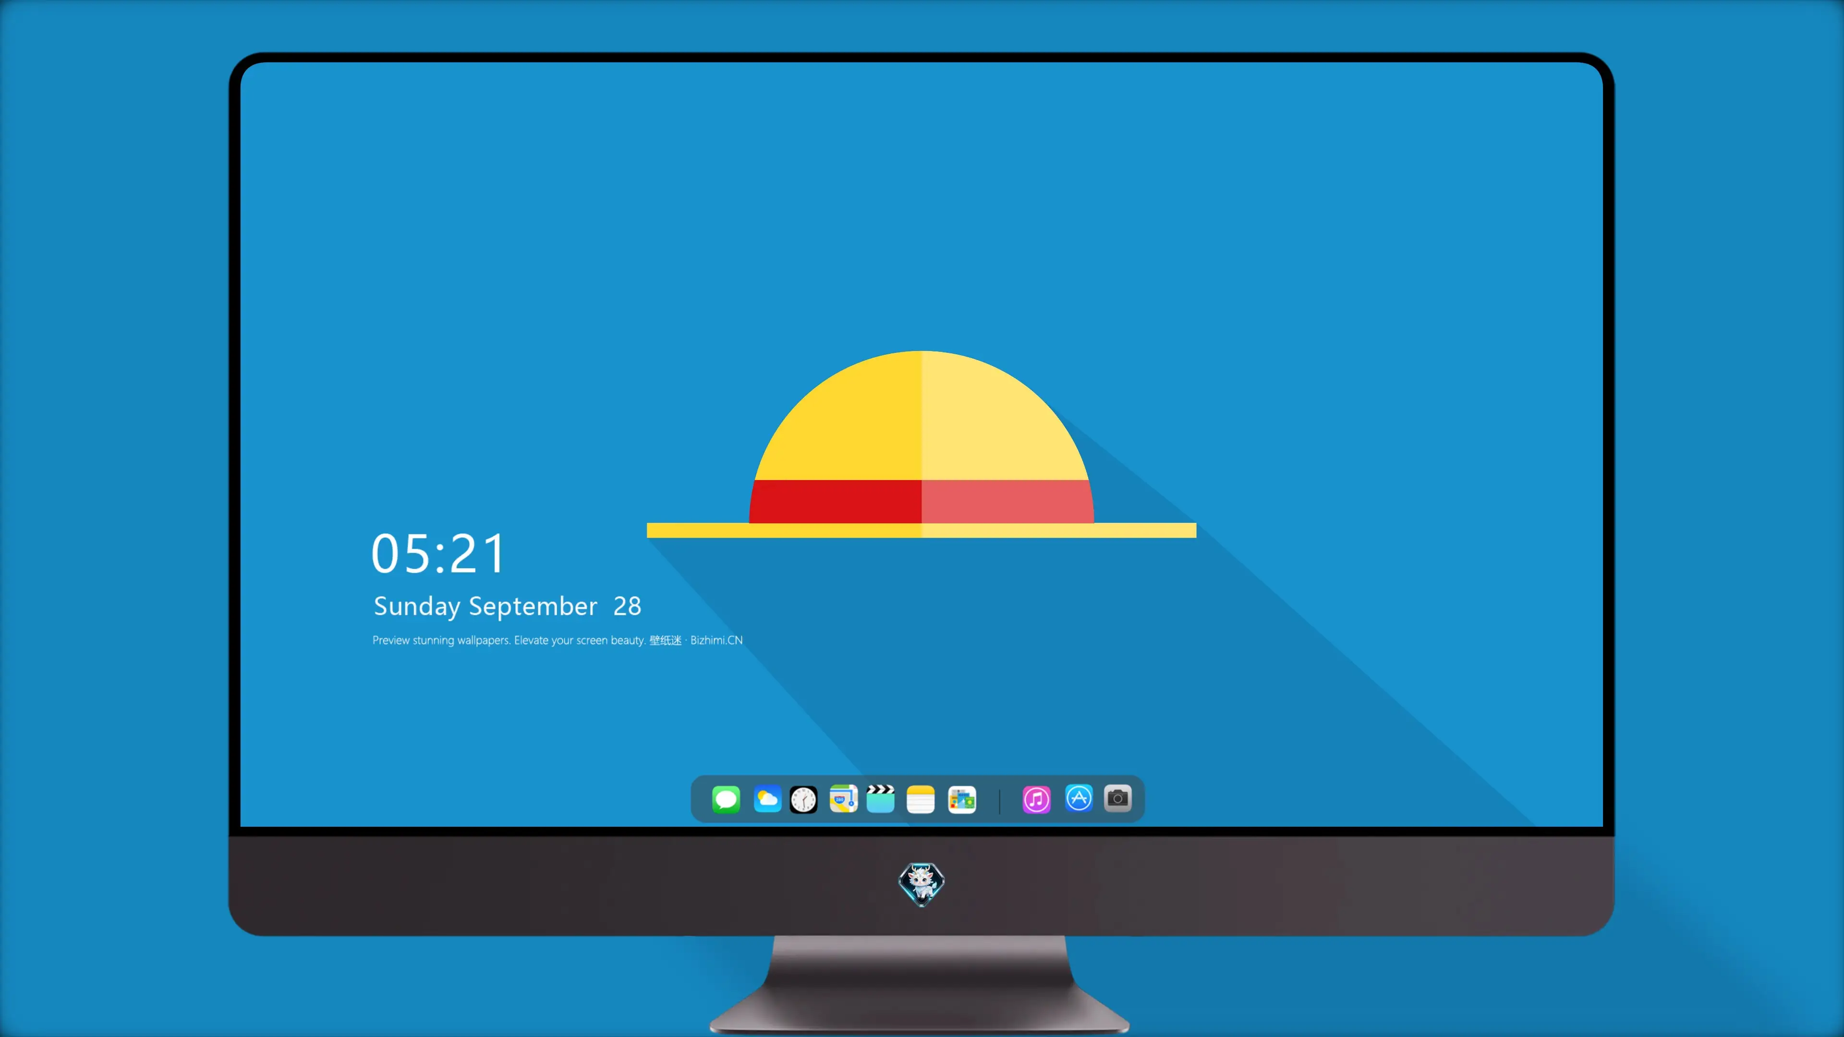Open the Clock app in the dock
Viewport: 1844px width, 1037px height.
pyautogui.click(x=803, y=799)
